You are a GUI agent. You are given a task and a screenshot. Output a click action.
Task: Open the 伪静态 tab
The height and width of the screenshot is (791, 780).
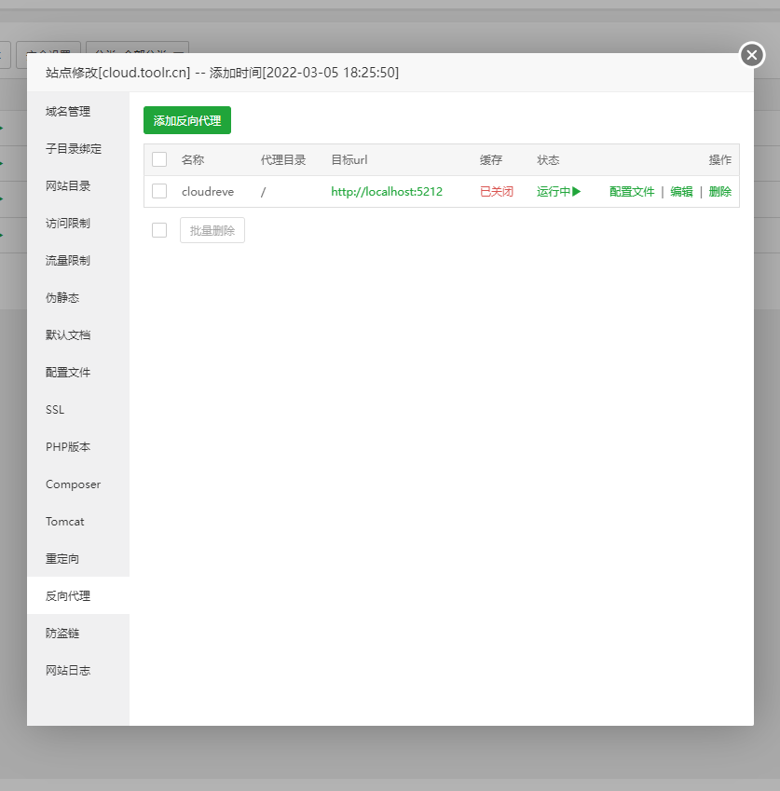coord(78,298)
